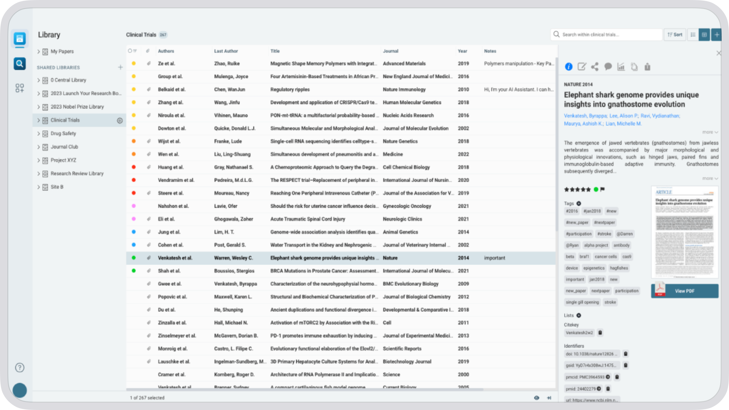Open Clinical Trials library settings gear
This screenshot has height=410, width=729.
120,120
